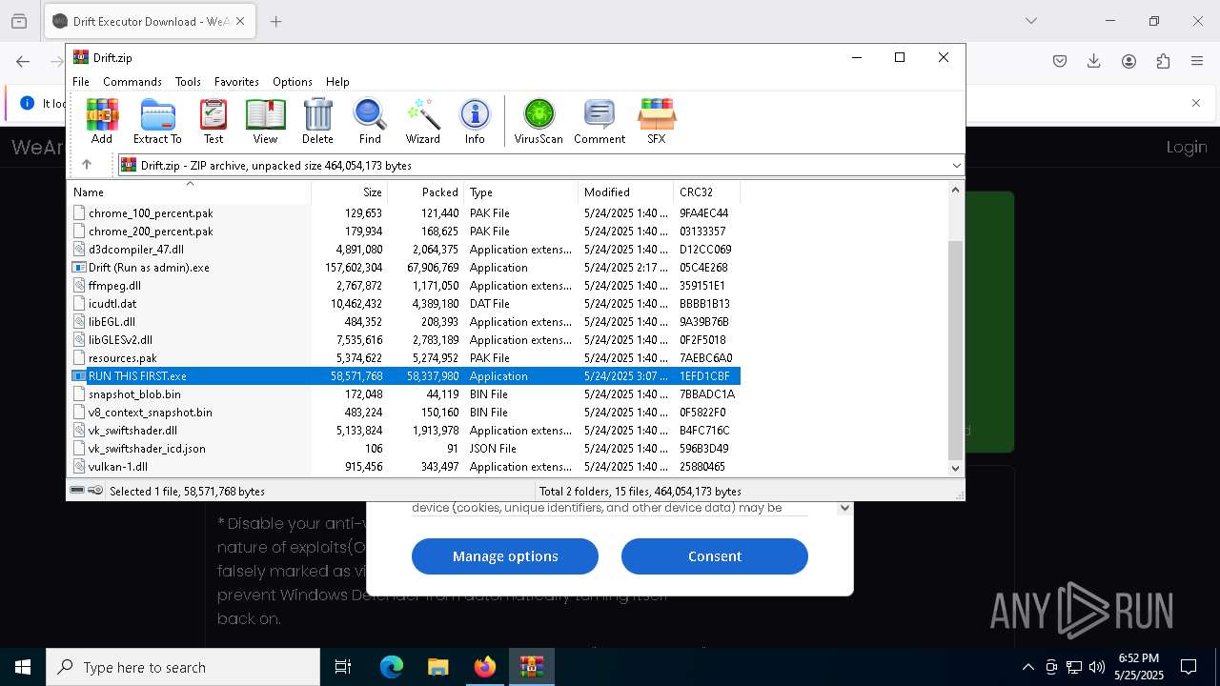Click the file list vertical scrollbar
The height and width of the screenshot is (686, 1220).
tap(955, 350)
